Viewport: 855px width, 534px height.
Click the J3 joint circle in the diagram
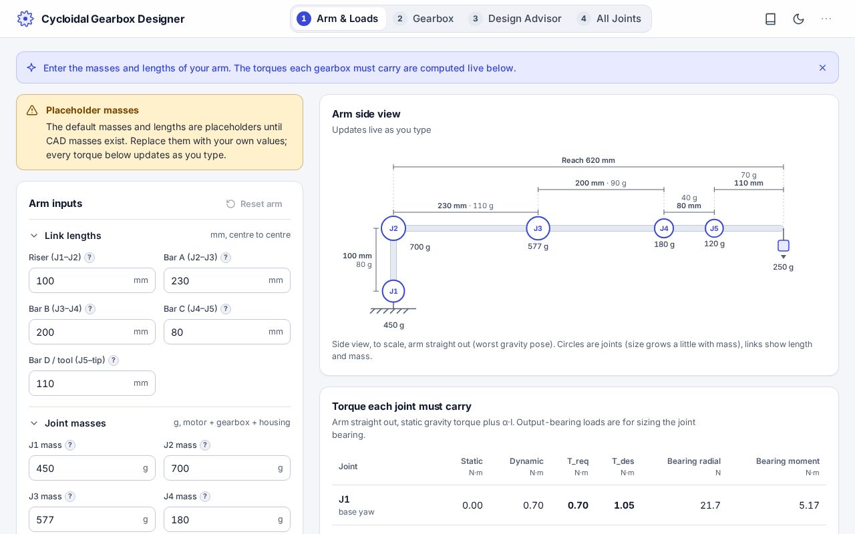538,228
